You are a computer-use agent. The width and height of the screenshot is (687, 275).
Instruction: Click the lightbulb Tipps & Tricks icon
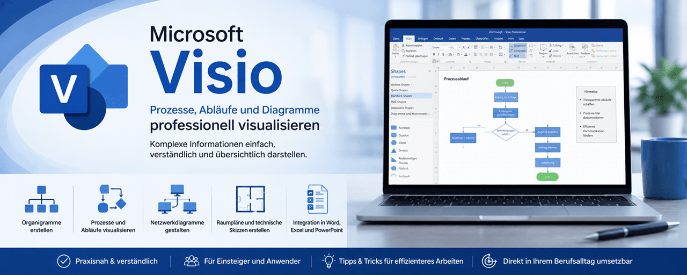(x=328, y=261)
